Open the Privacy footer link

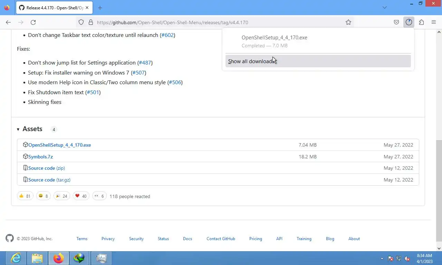[108, 239]
